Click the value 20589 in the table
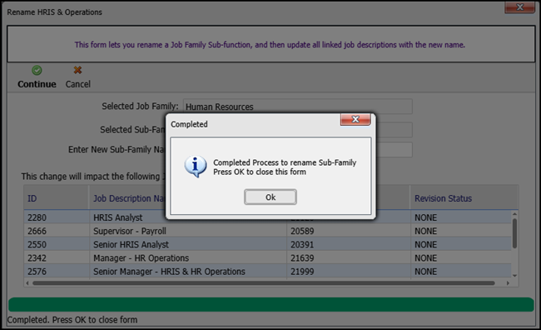Image resolution: width=541 pixels, height=330 pixels. point(302,231)
